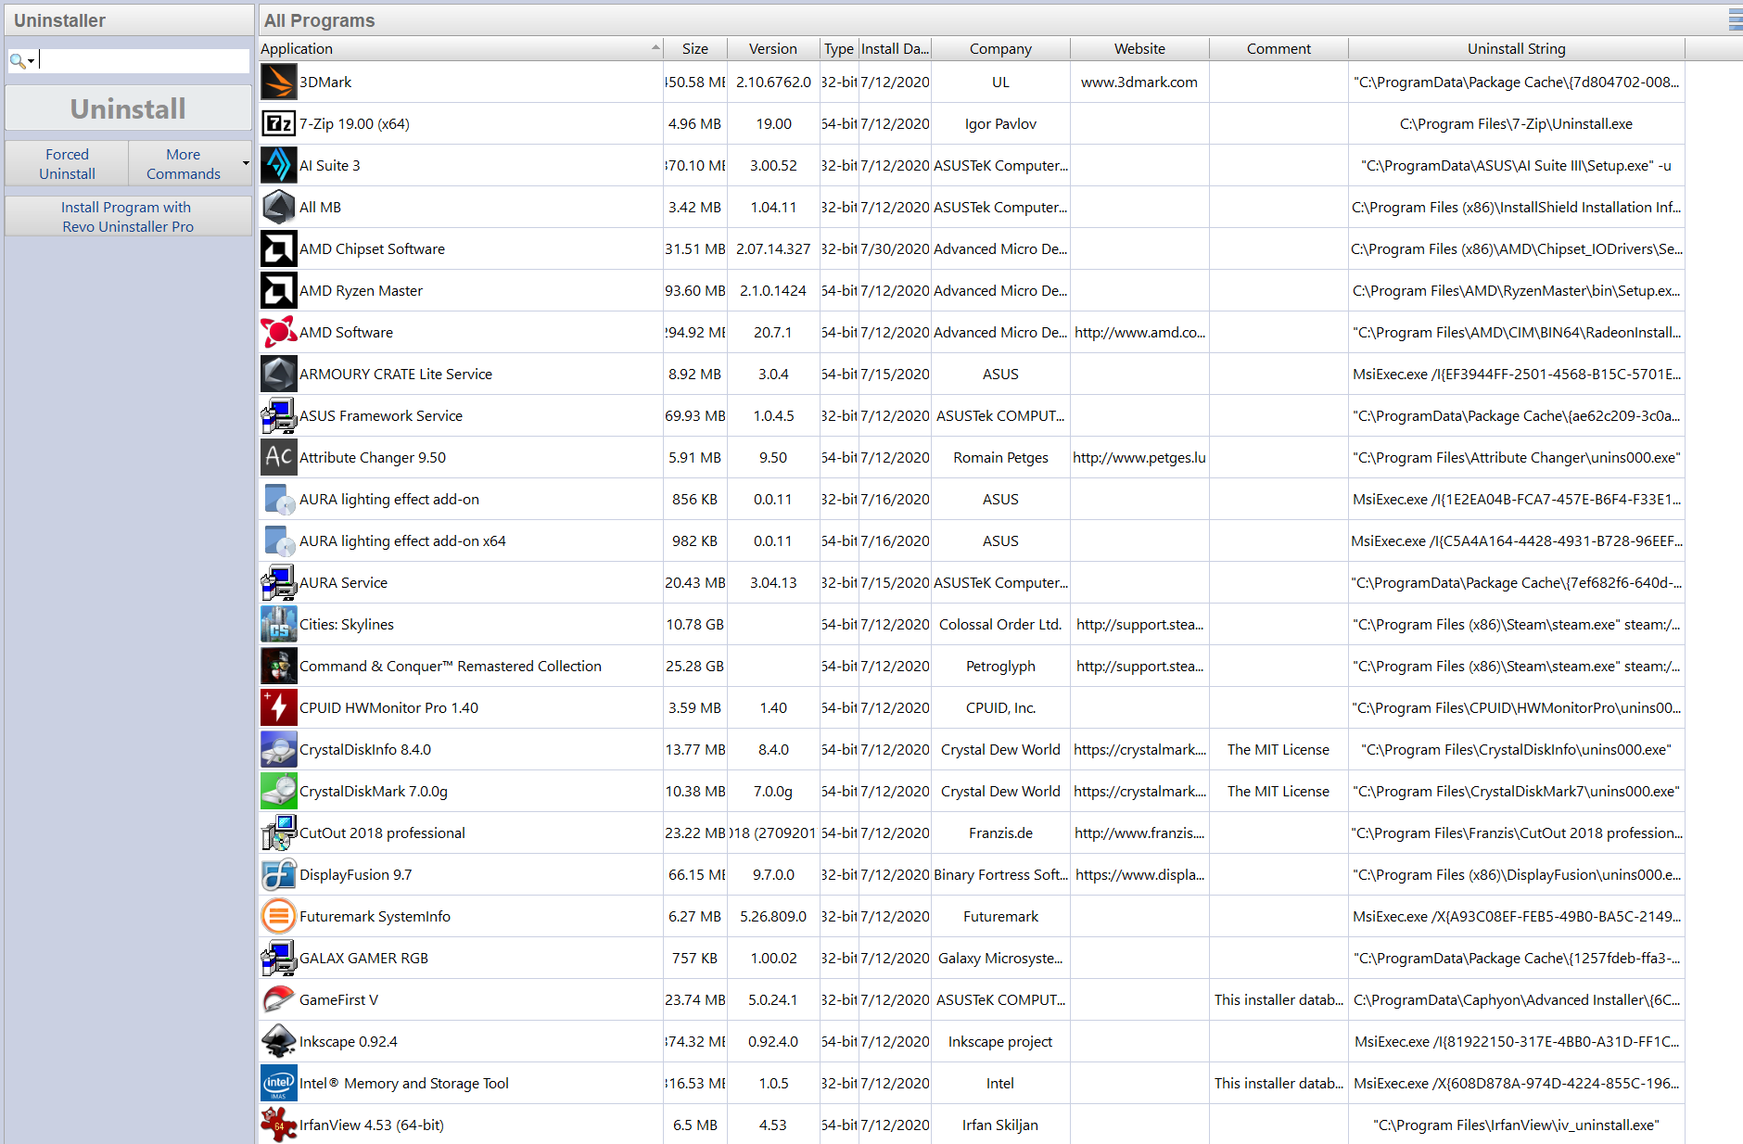The image size is (1743, 1144).
Task: Click Install Program with Revo Uninstaller Pro
Action: pos(128,216)
